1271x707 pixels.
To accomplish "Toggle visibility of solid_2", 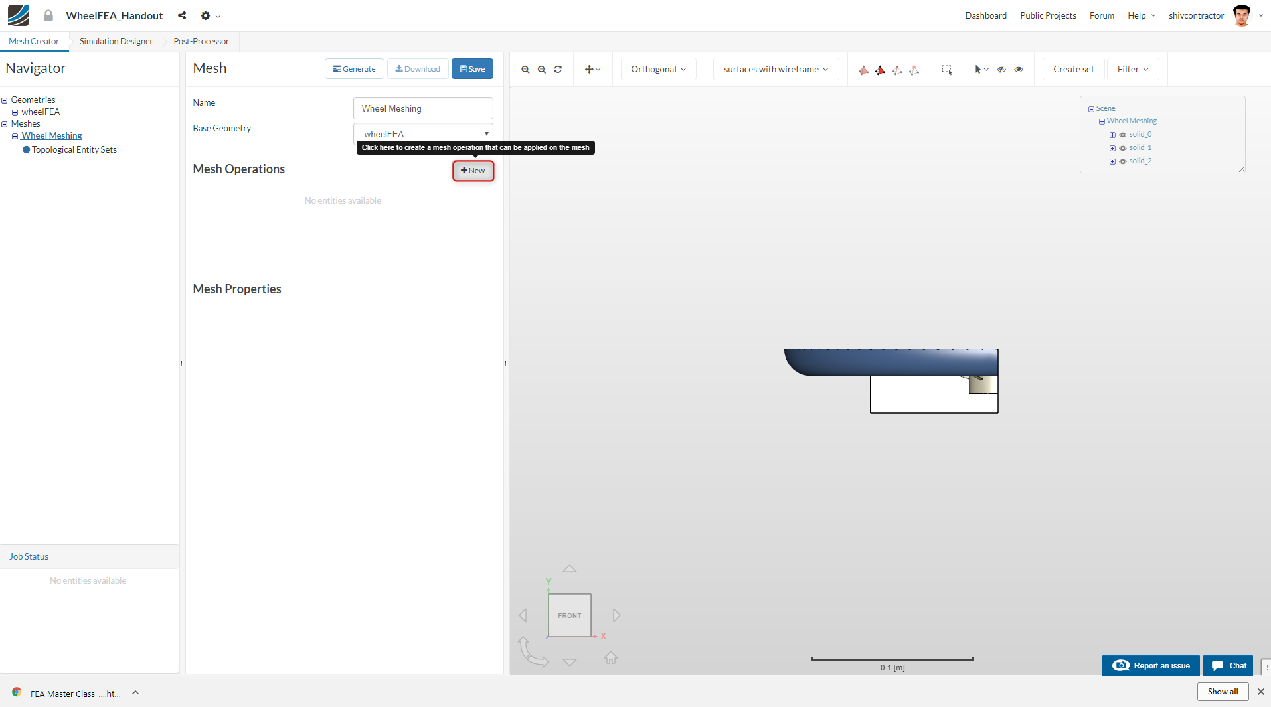I will [1122, 161].
